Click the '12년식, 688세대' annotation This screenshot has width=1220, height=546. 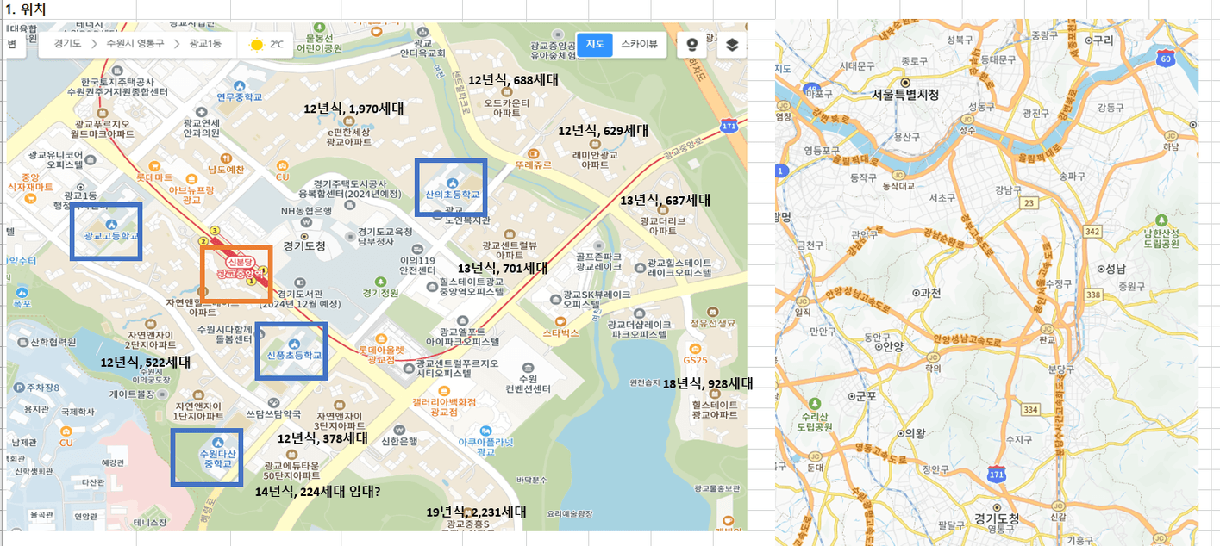(x=513, y=80)
